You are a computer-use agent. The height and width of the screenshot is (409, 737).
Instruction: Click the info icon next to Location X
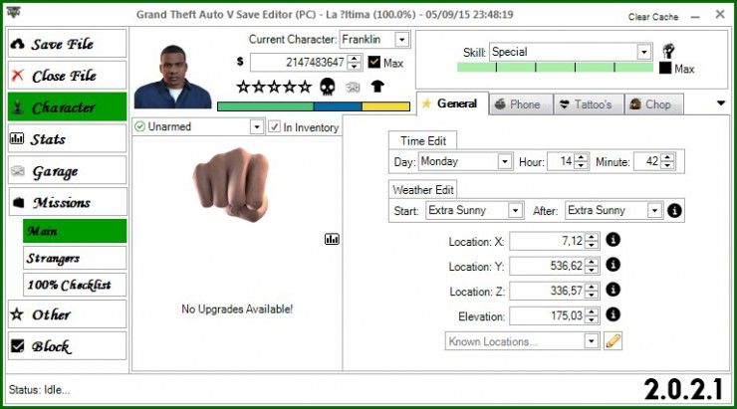coord(614,240)
